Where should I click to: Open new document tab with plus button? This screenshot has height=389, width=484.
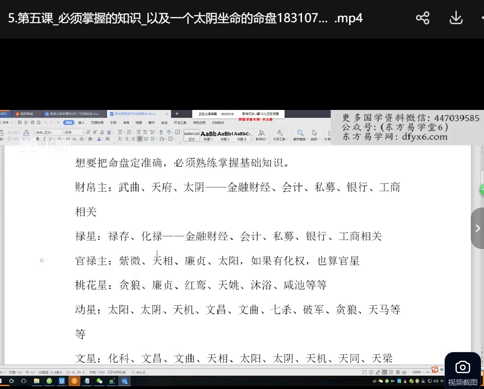(x=177, y=113)
